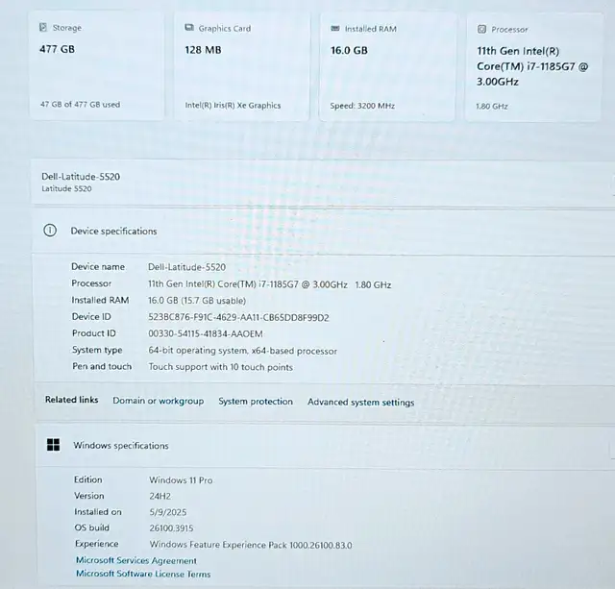Click the 'Related links' label

[72, 400]
